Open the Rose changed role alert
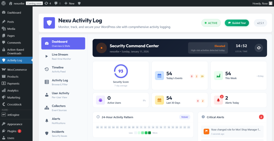Viewport: 274px width, 141px height. pyautogui.click(x=232, y=131)
